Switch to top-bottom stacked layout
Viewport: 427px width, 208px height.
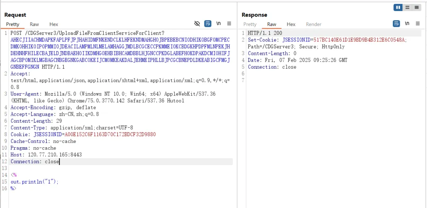coord(407,7)
